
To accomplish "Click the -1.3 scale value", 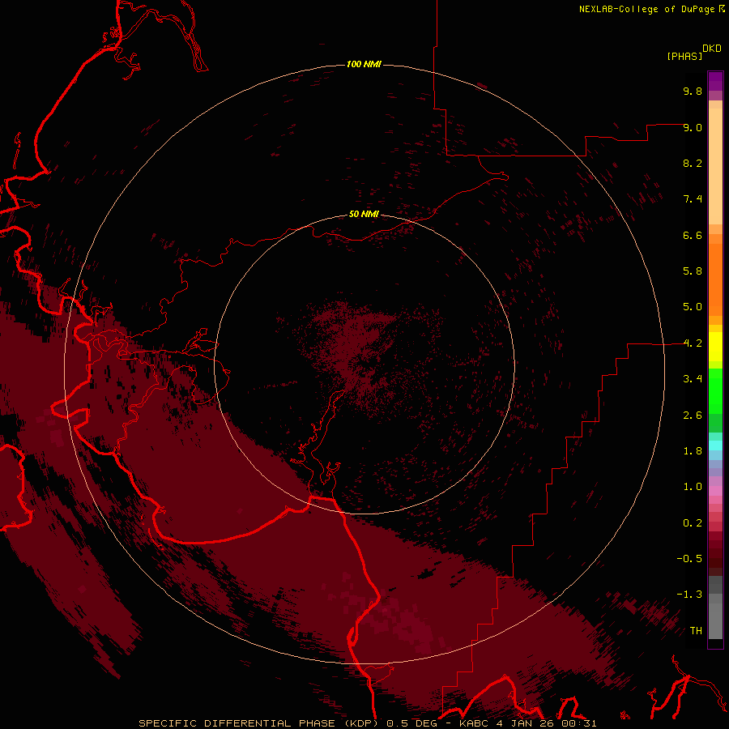I will [x=689, y=595].
